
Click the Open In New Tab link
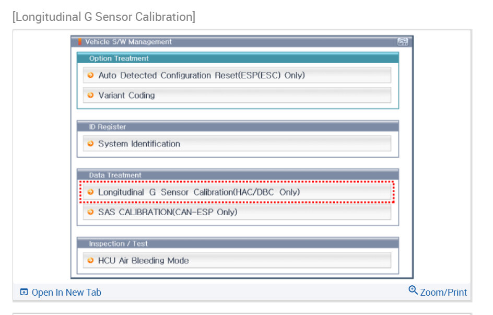tap(66, 293)
